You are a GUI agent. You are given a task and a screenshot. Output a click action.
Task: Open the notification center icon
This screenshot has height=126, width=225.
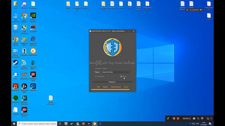pos(210,124)
